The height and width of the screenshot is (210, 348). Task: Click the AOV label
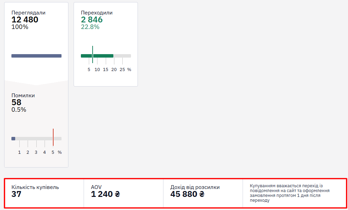point(96,187)
